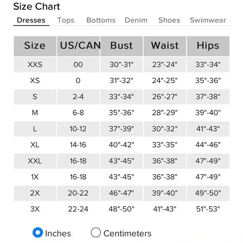Viewport: 243px width, 243px height.
Task: Open the Shoes size tab
Action: [169, 20]
